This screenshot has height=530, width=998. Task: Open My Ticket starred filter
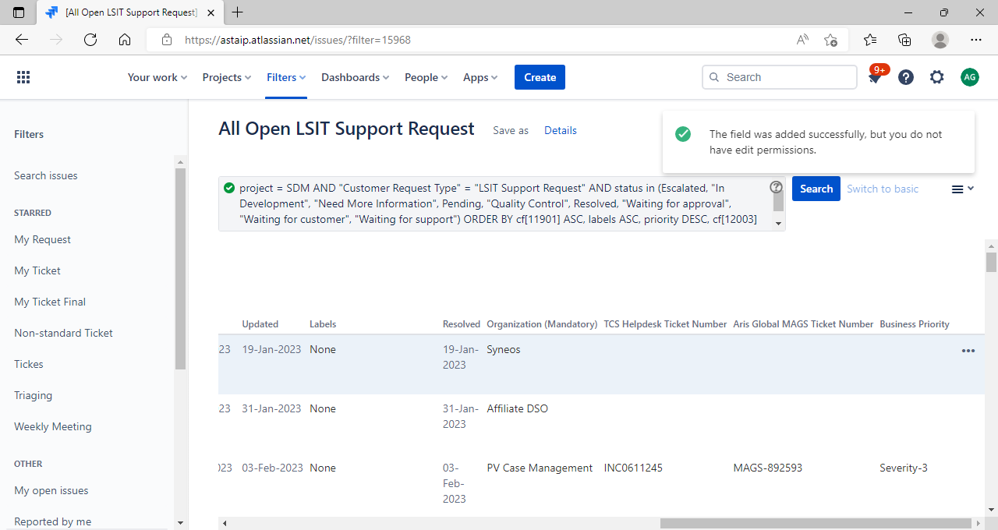point(37,270)
